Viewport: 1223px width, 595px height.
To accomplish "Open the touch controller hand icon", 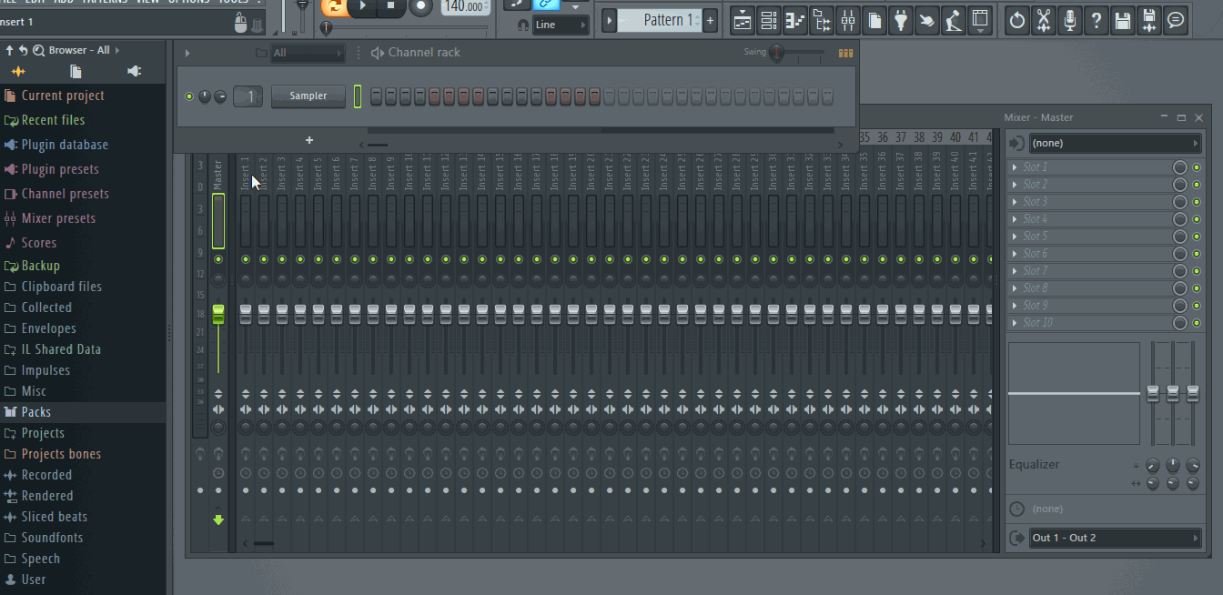I will pos(927,19).
